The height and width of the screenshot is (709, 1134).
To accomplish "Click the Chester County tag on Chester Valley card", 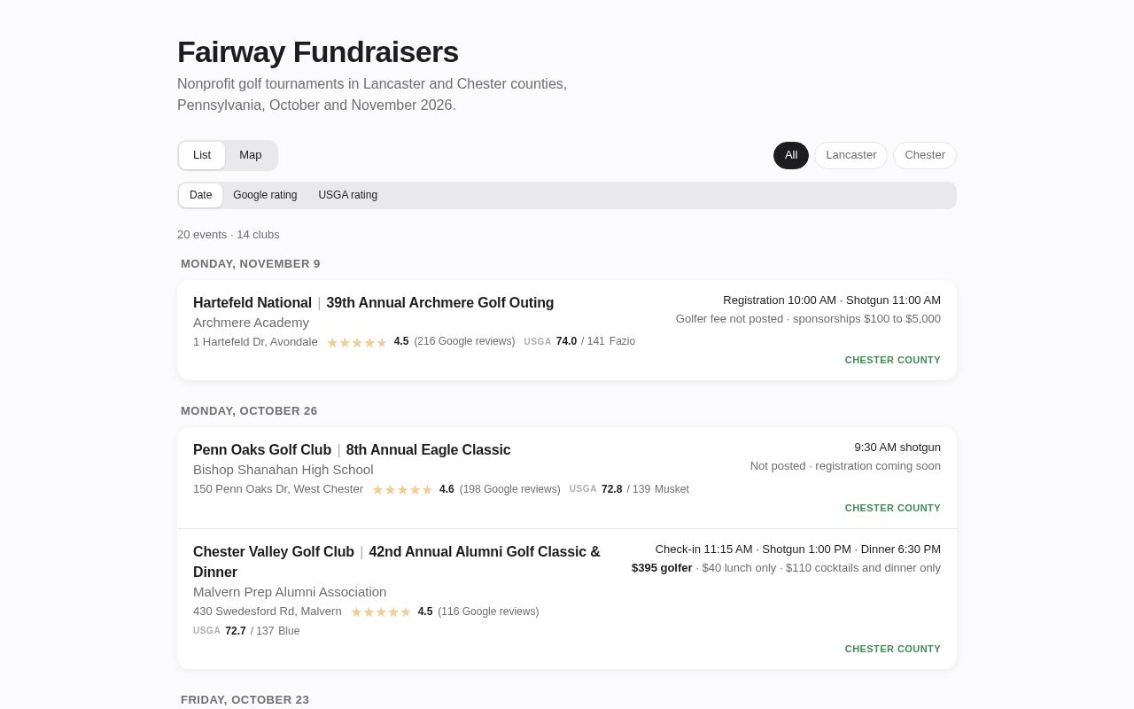I will tap(893, 650).
